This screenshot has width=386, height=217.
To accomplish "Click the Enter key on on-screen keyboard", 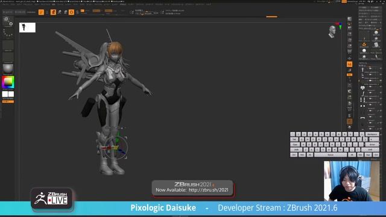I will click(372, 145).
